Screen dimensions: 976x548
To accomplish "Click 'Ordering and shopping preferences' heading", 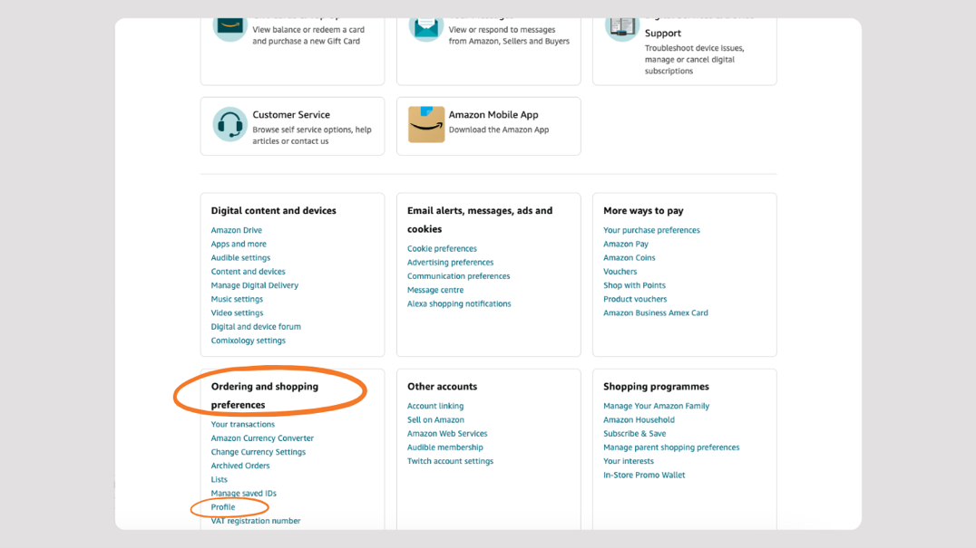I will pyautogui.click(x=265, y=395).
